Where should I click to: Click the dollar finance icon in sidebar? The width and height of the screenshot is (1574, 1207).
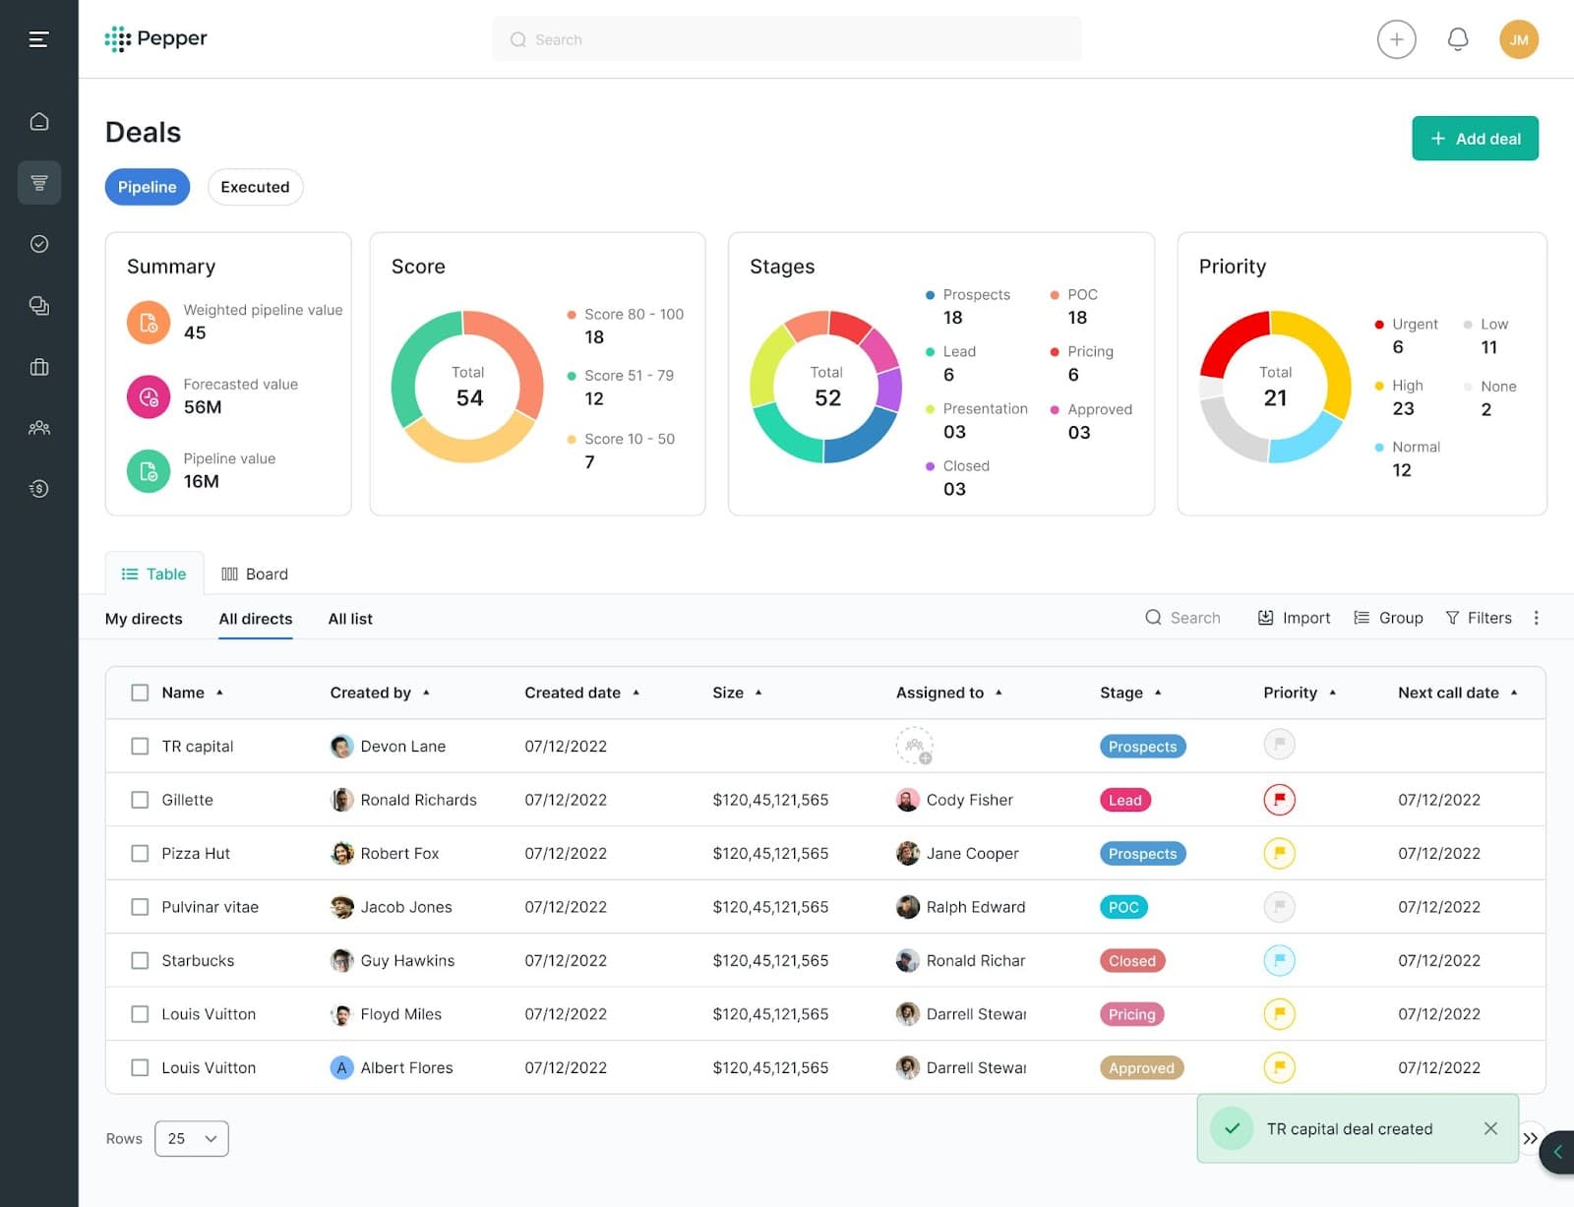[x=39, y=488]
